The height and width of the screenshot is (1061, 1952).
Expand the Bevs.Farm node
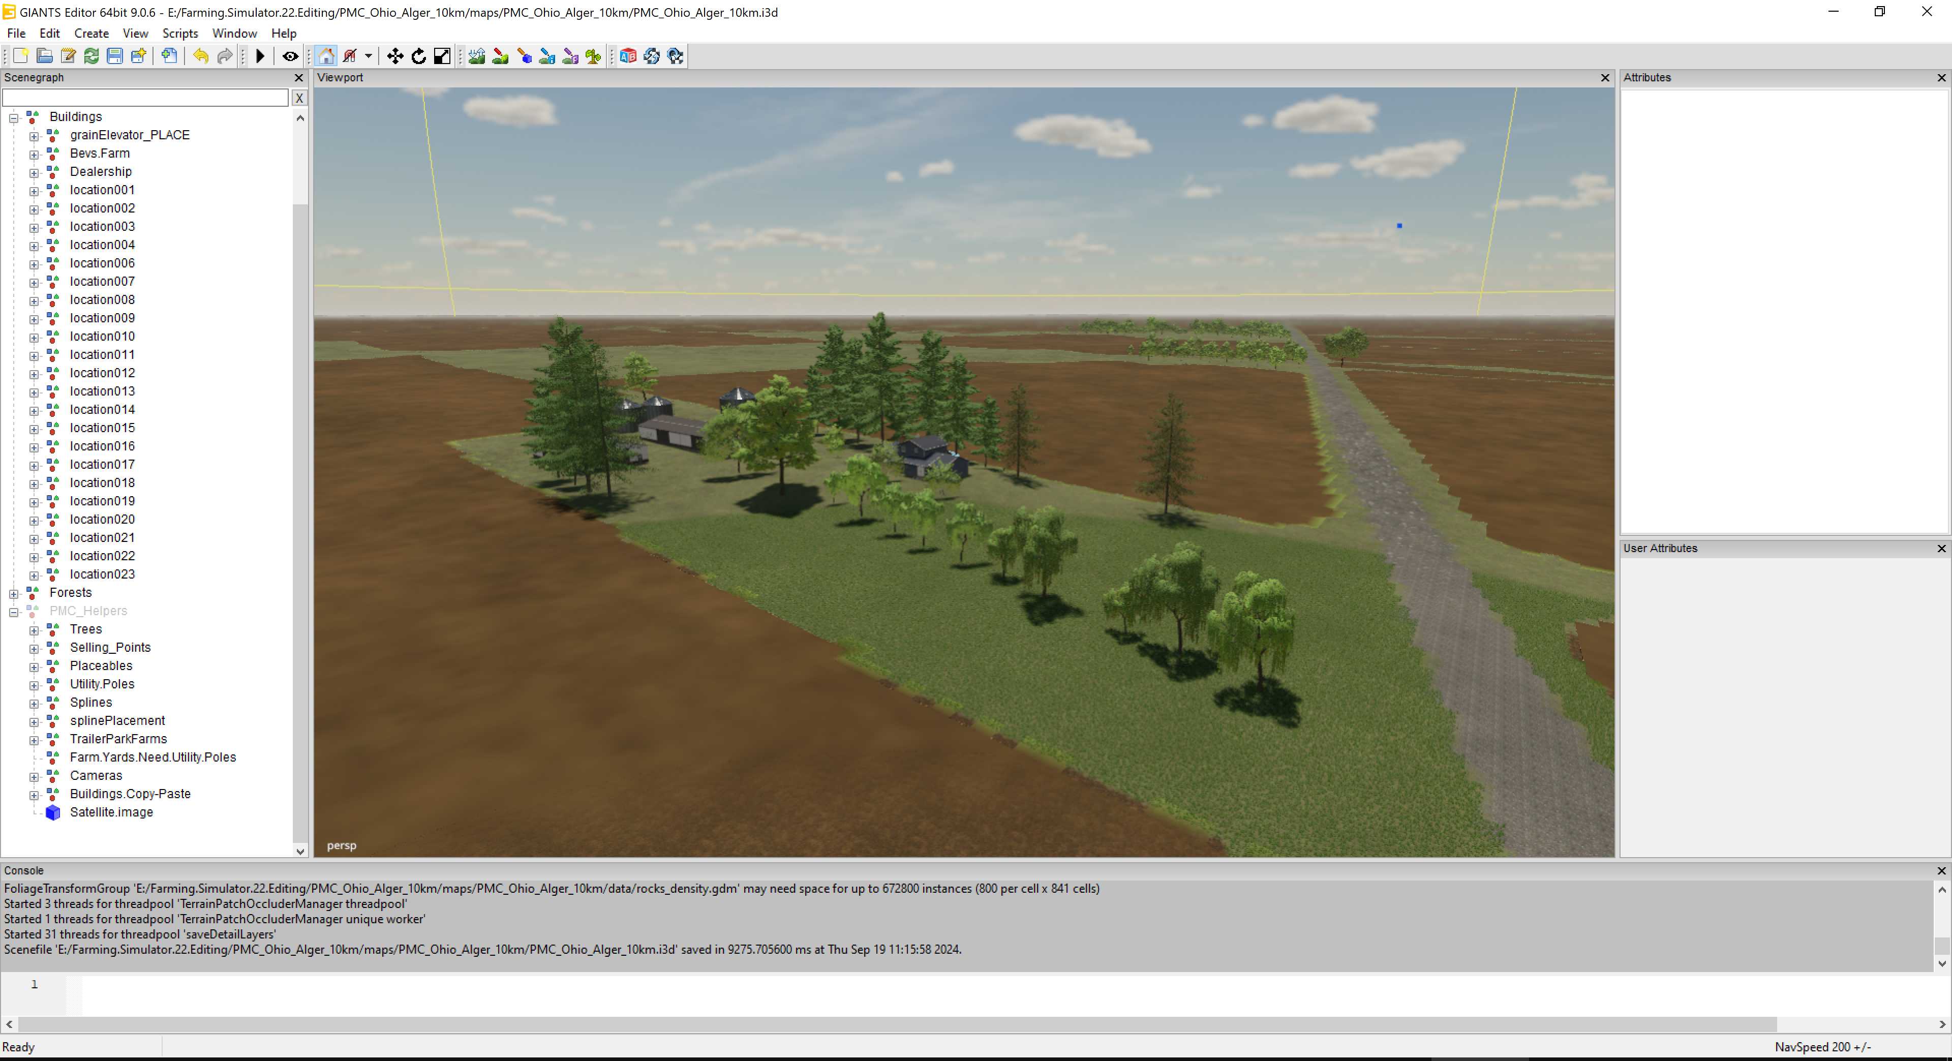click(x=34, y=154)
